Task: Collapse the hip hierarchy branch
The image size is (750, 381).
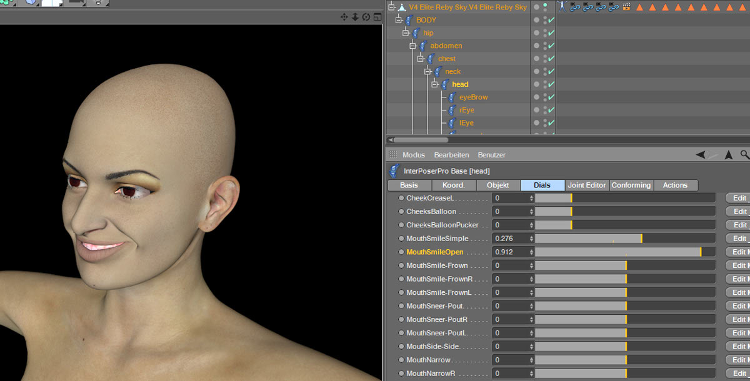Action: pyautogui.click(x=406, y=33)
